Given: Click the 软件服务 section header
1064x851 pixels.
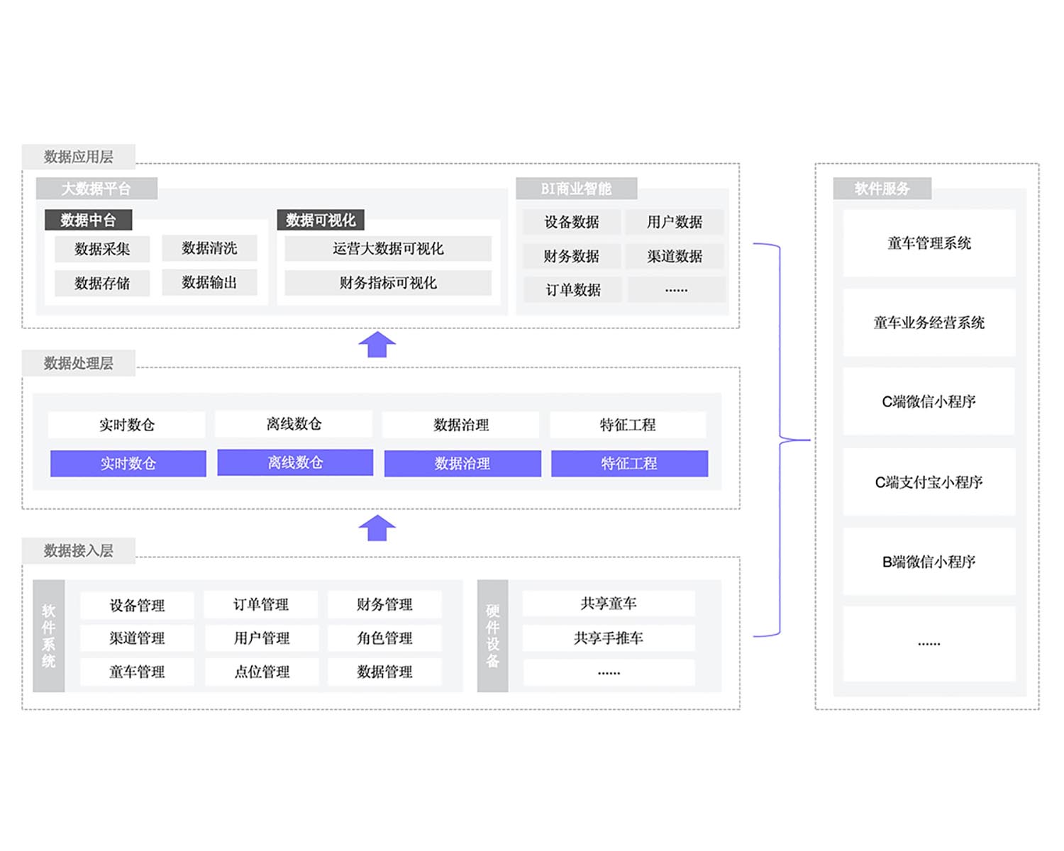Looking at the screenshot, I should (x=882, y=189).
